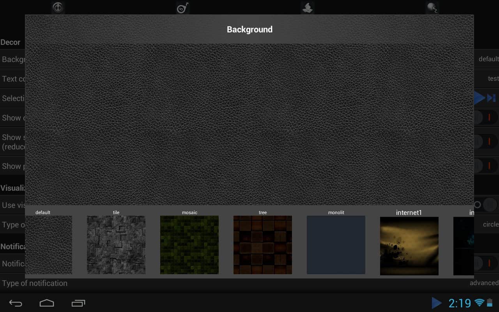Choose the 'internet1' background image
499x312 pixels.
[x=409, y=246]
